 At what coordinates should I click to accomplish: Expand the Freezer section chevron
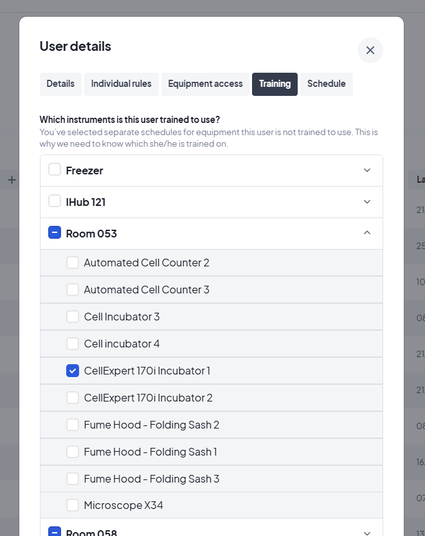[367, 171]
